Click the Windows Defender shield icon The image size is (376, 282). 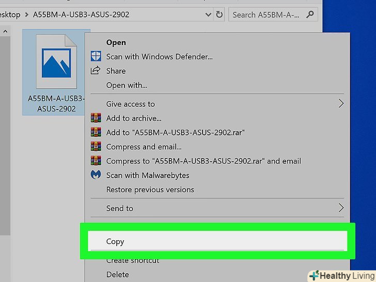pos(96,56)
